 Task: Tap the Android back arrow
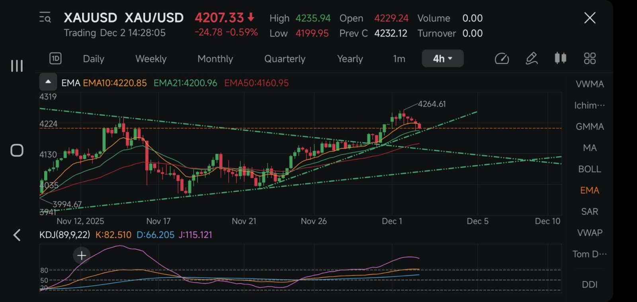pos(17,235)
